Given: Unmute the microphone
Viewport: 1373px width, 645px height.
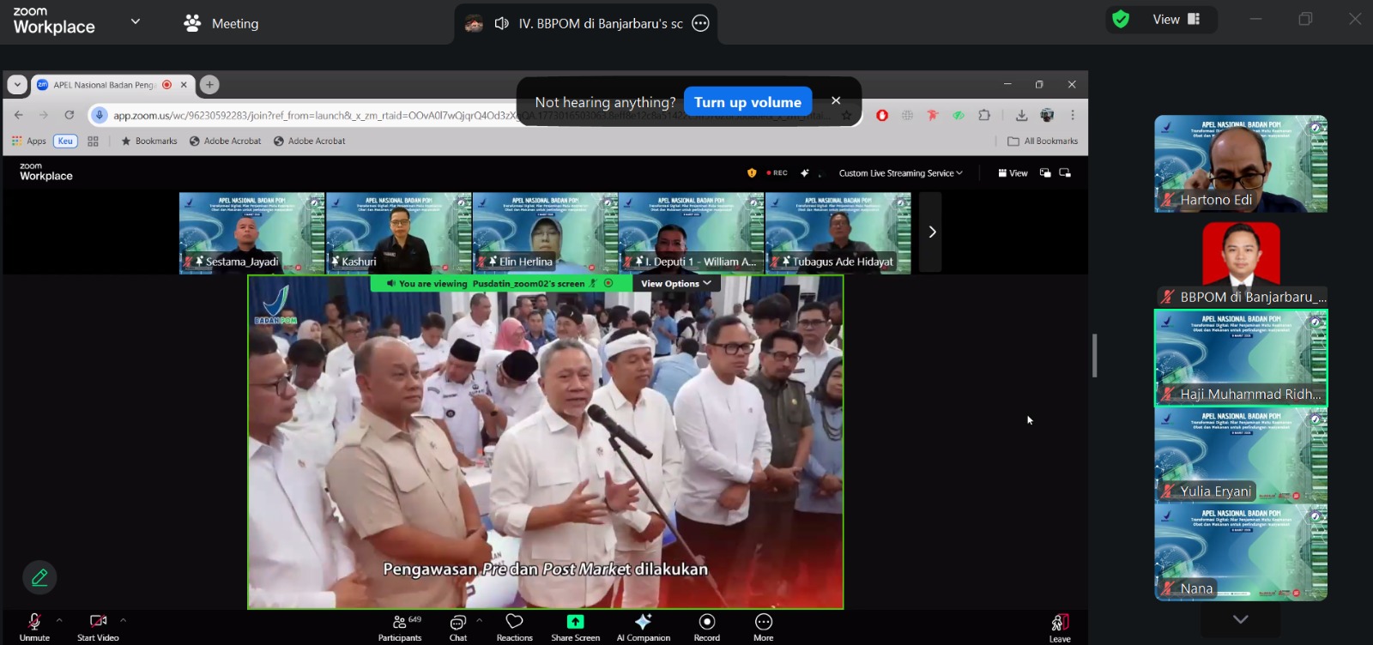Looking at the screenshot, I should [34, 626].
